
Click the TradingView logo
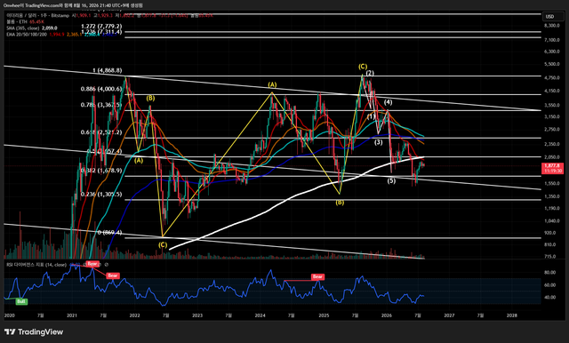(34, 331)
